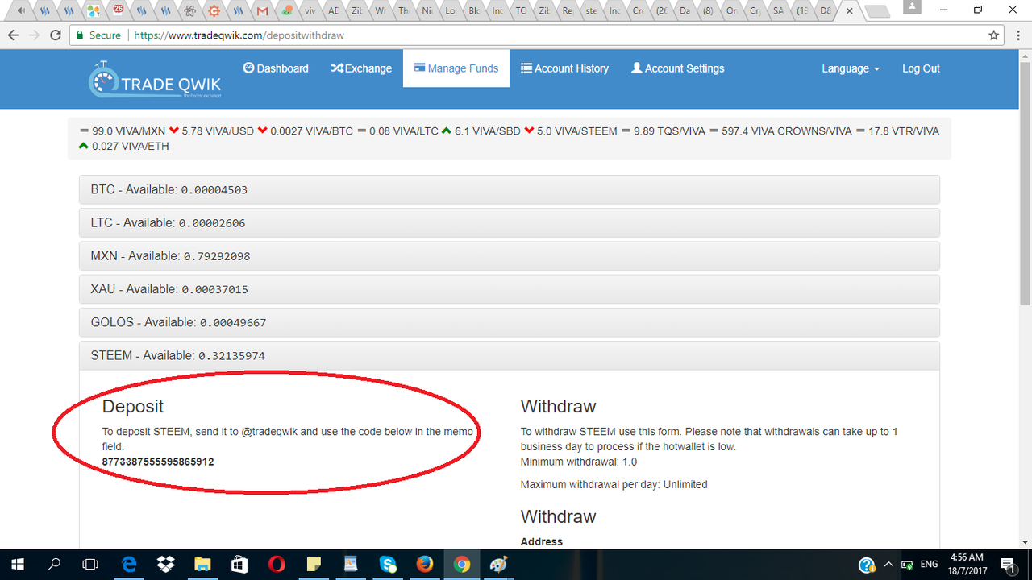The image size is (1032, 580).
Task: Show hidden system tray icons
Action: (x=888, y=565)
